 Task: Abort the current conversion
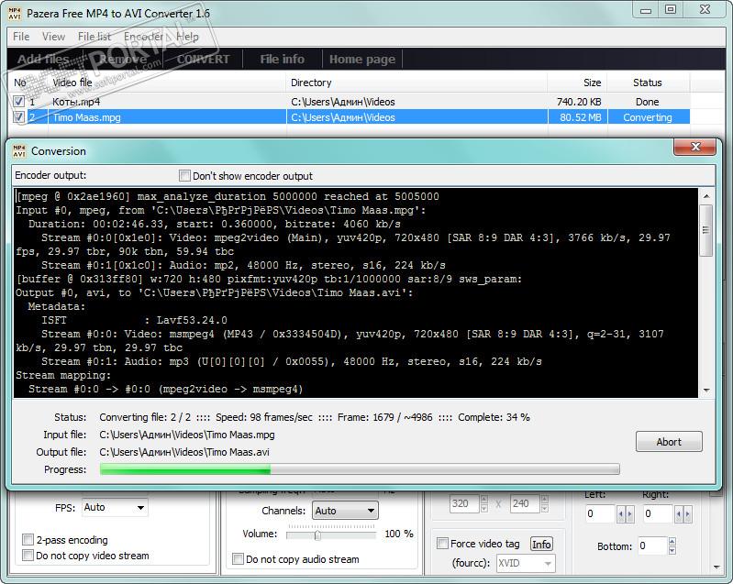(x=669, y=442)
